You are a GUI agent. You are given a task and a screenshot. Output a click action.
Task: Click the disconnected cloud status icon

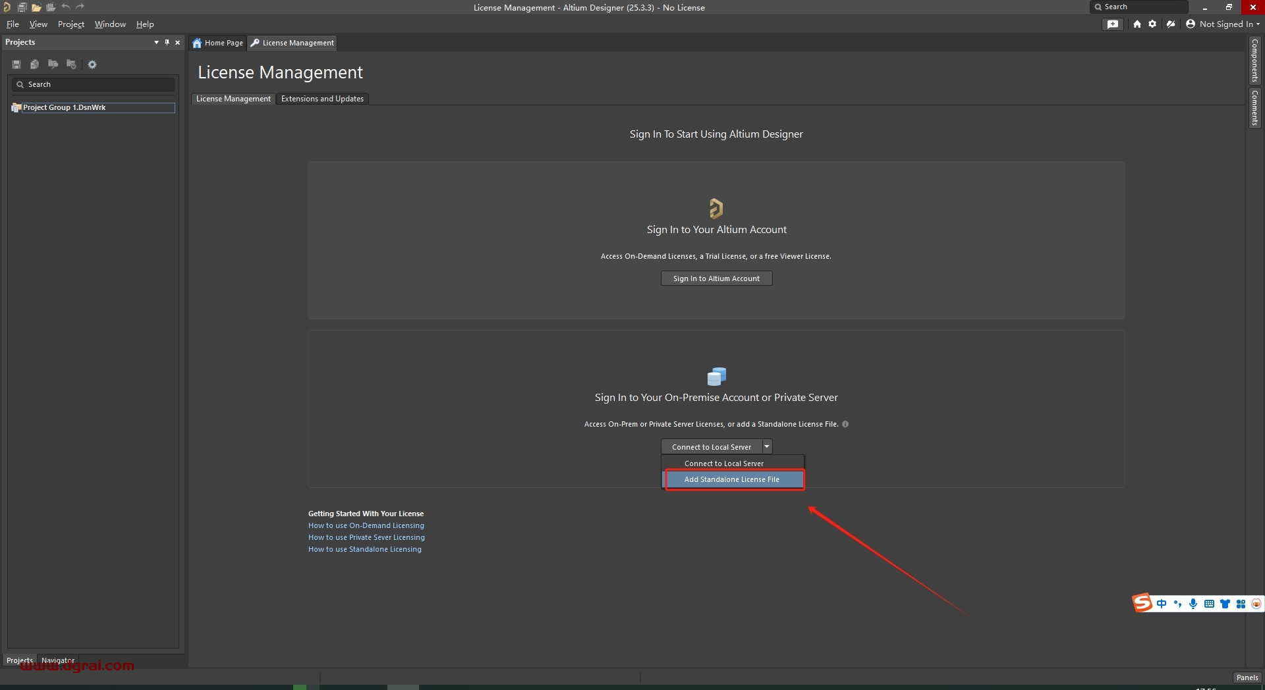pyautogui.click(x=1171, y=24)
